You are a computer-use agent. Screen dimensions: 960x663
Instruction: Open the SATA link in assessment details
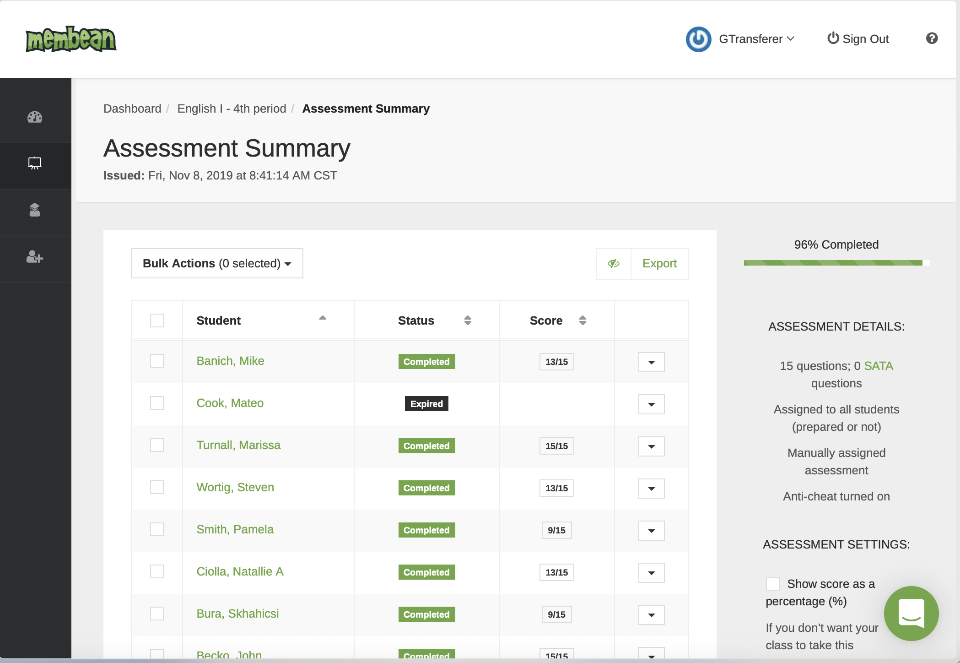pos(878,366)
